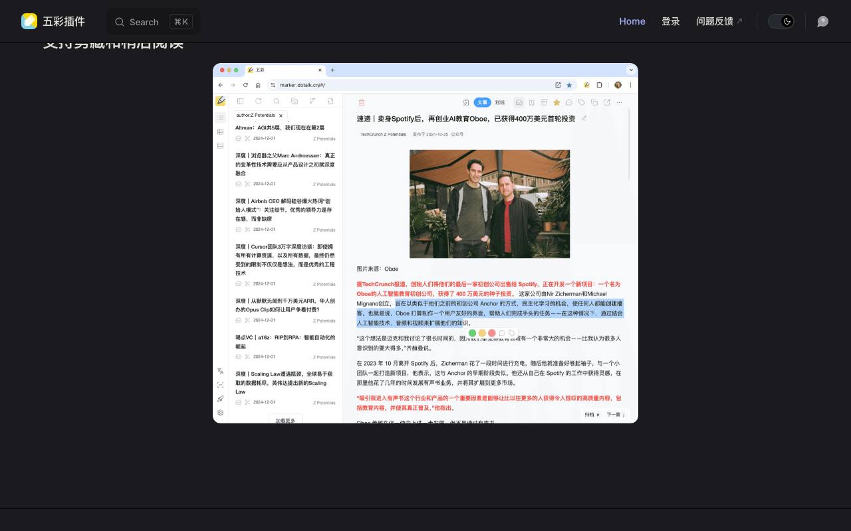Pick the red highlight color dot
Image resolution: width=851 pixels, height=531 pixels.
pyautogui.click(x=492, y=333)
